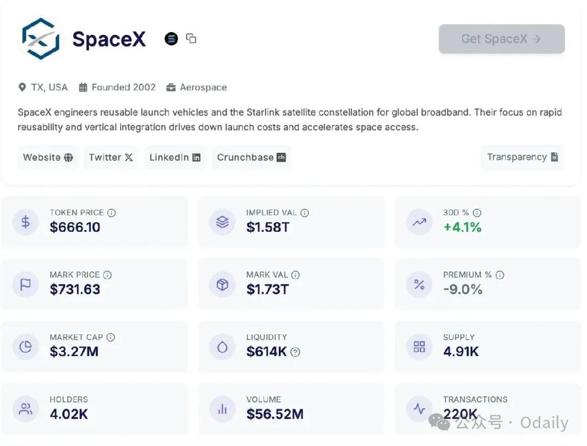Click the Supply grid icon
587x446 pixels.
419,346
